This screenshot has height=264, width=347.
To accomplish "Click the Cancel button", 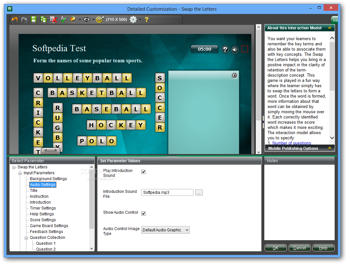I will pos(300,248).
